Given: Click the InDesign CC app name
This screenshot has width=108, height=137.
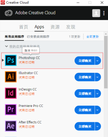Looking at the screenshot, I should point(28,90).
